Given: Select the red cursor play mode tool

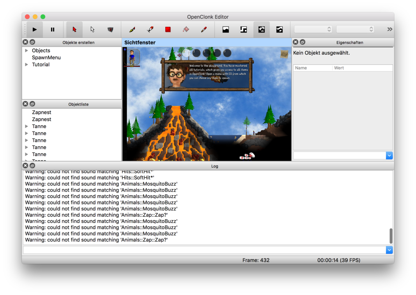Looking at the screenshot, I should [x=74, y=30].
